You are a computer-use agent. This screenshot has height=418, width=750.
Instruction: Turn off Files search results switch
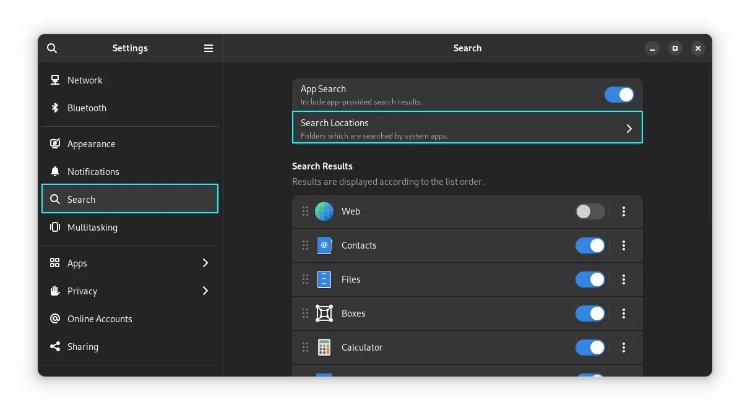click(590, 279)
